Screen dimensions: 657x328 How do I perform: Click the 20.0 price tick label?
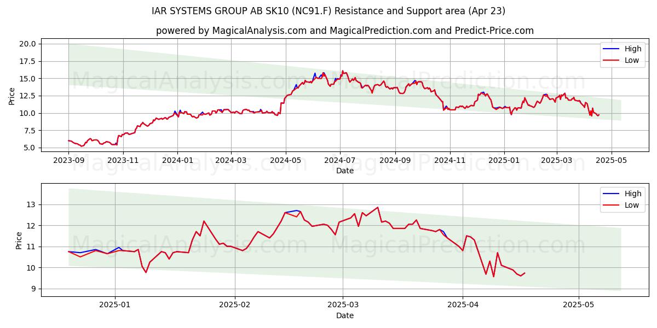28,44
